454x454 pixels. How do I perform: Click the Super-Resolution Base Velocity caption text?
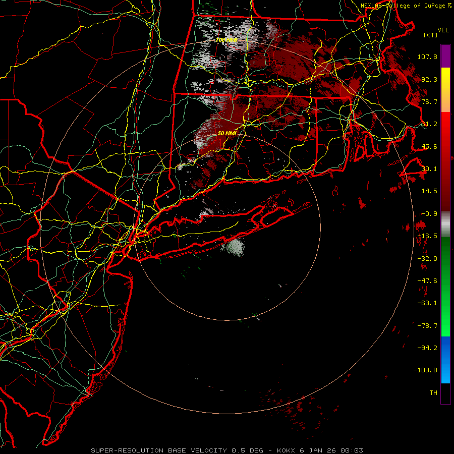click(226, 450)
